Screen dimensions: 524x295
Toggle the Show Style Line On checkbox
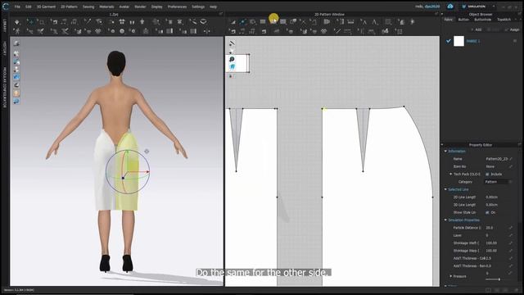click(487, 212)
